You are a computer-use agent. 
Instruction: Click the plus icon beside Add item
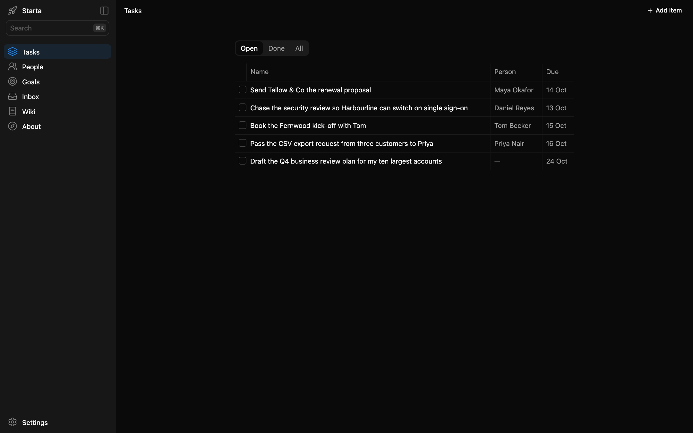click(x=650, y=11)
